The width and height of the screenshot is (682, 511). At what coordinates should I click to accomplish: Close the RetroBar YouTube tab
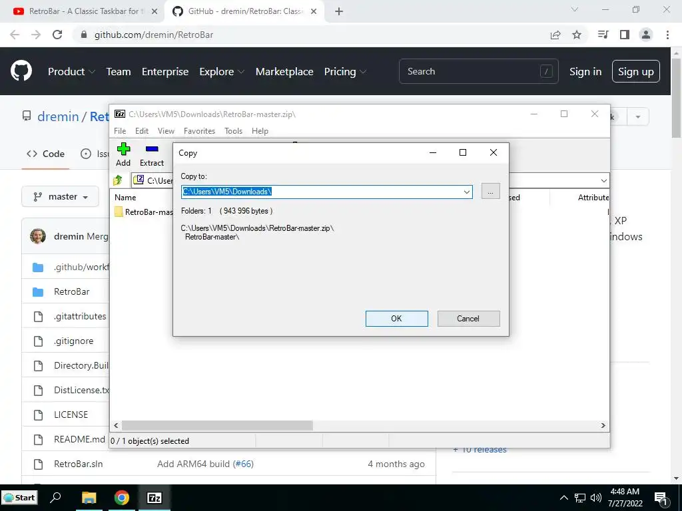[x=155, y=11]
